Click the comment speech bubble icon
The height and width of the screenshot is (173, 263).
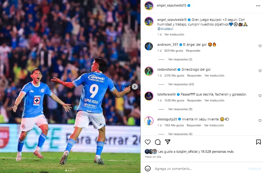(x=158, y=142)
